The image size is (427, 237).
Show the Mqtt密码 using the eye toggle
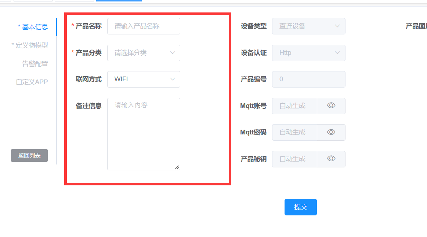(331, 132)
